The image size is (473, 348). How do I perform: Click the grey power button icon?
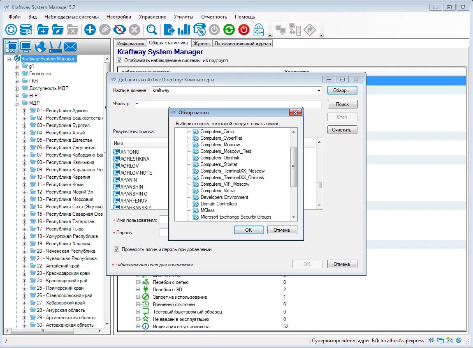pyautogui.click(x=214, y=30)
